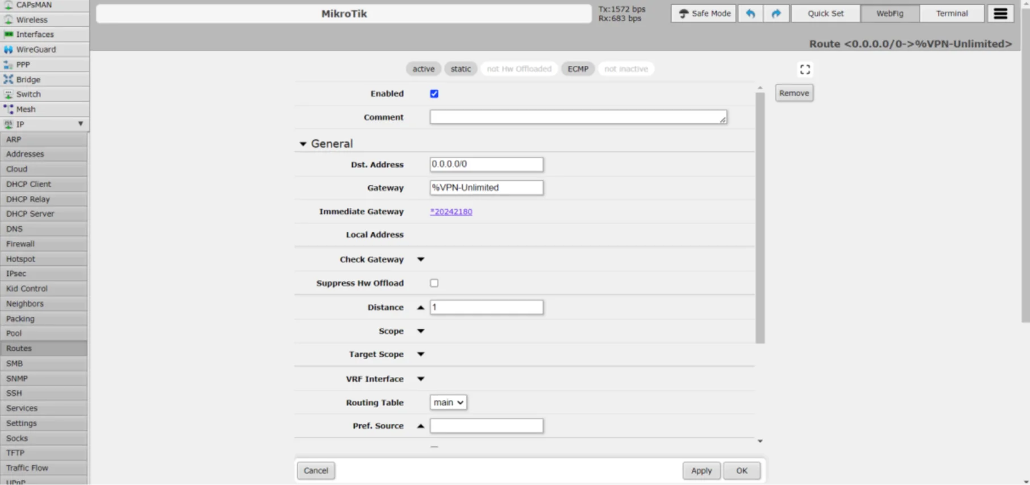Click the redo arrow icon
The width and height of the screenshot is (1030, 485).
pos(776,14)
